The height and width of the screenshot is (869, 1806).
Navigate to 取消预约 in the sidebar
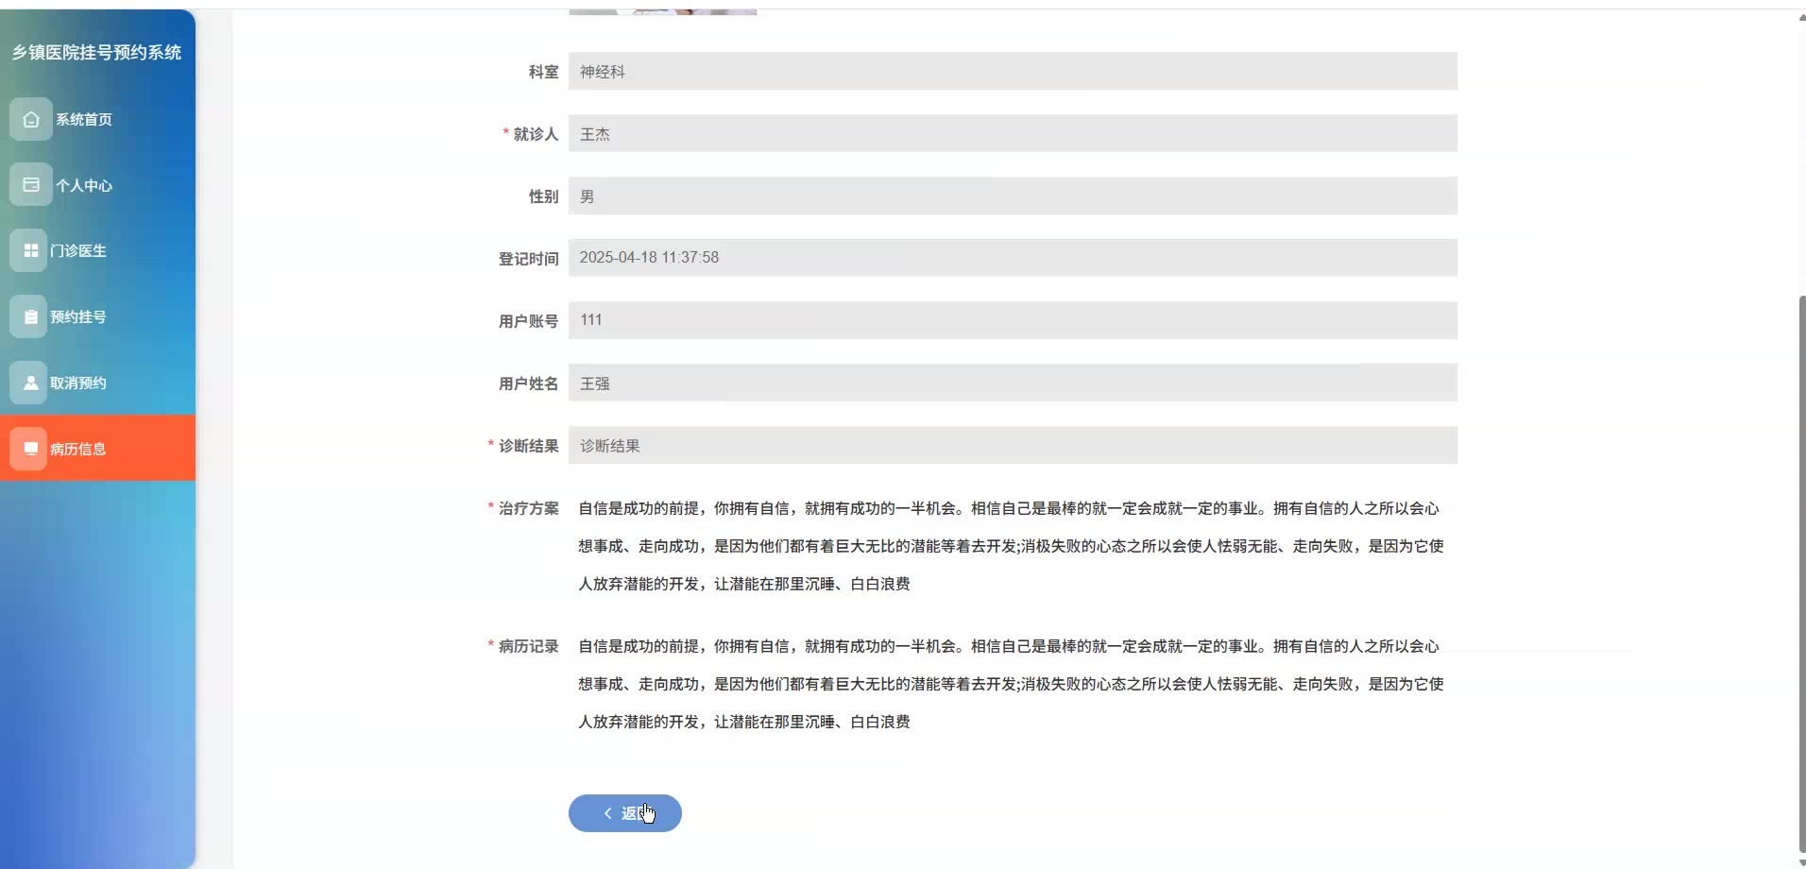98,383
